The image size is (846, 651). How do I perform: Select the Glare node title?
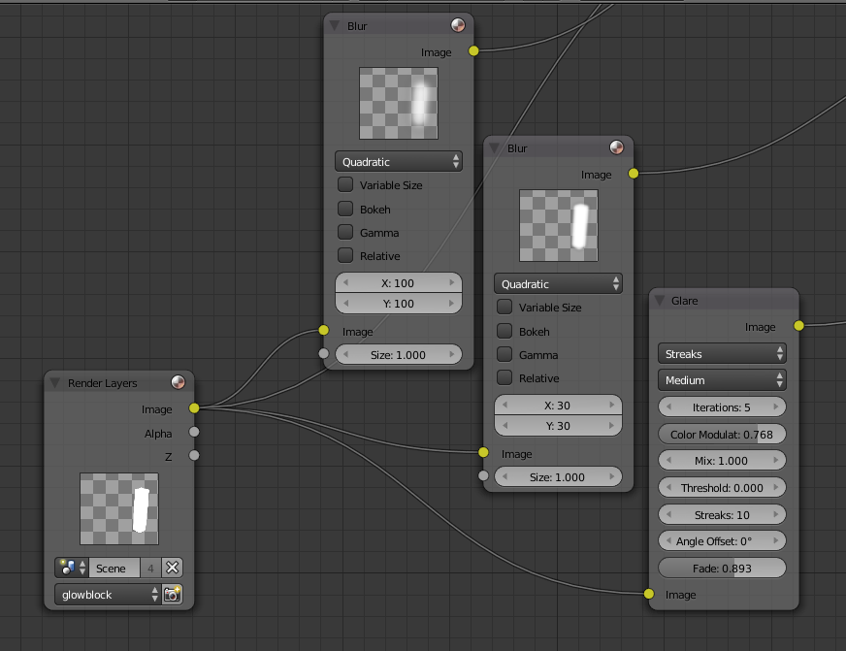[684, 301]
